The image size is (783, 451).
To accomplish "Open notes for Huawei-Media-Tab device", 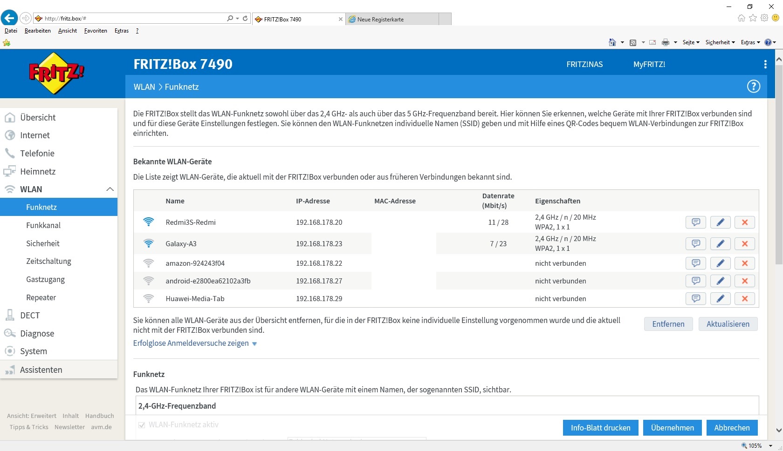I will click(696, 299).
